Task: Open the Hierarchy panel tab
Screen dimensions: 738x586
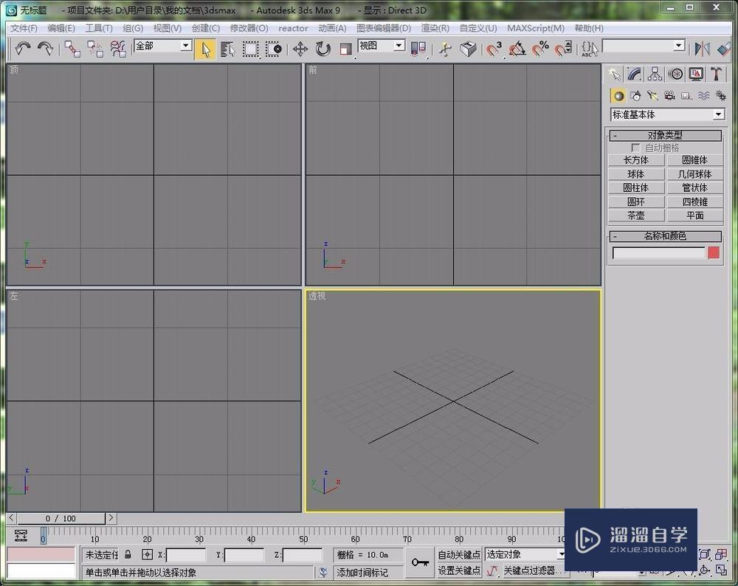Action: (655, 74)
